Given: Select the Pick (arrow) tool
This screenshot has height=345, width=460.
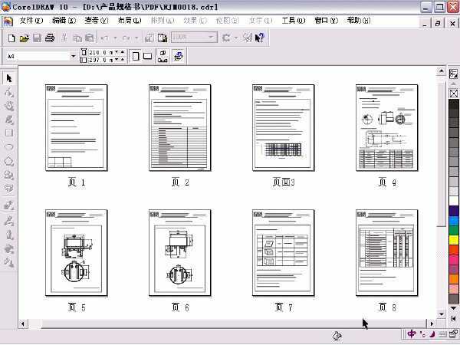Looking at the screenshot, I should [x=8, y=78].
